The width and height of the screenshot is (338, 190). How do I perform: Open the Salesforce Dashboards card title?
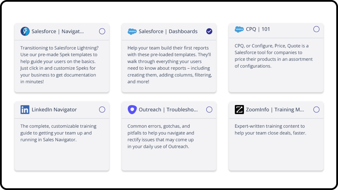coord(168,31)
